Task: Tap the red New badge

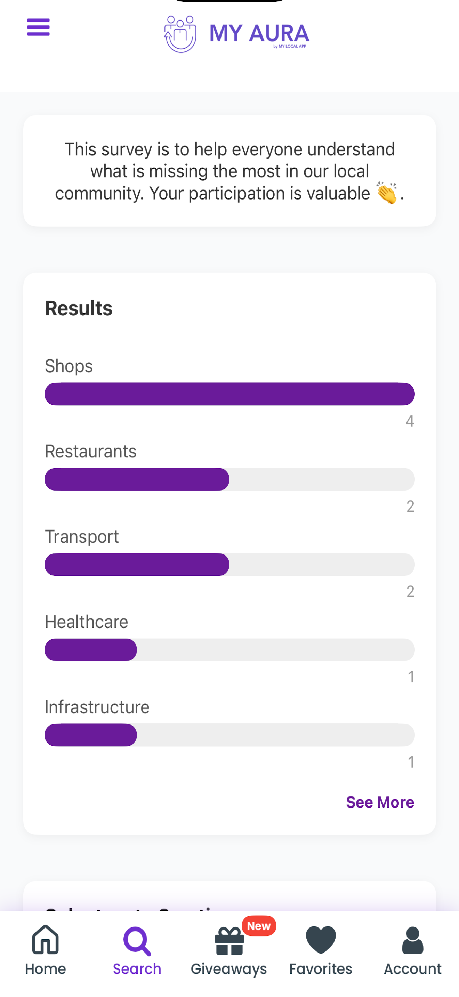Action: [259, 926]
